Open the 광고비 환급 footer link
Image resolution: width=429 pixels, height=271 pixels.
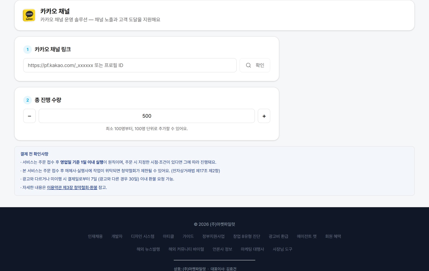click(279, 236)
